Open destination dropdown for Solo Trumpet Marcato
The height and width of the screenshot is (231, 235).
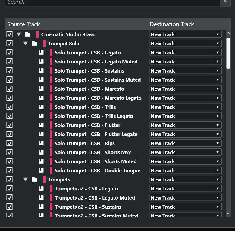pyautogui.click(x=186, y=89)
